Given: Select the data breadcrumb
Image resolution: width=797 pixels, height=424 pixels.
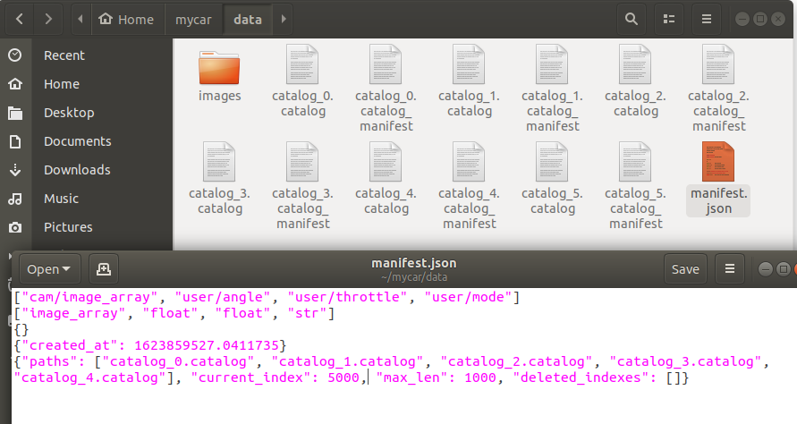Looking at the screenshot, I should tap(248, 20).
